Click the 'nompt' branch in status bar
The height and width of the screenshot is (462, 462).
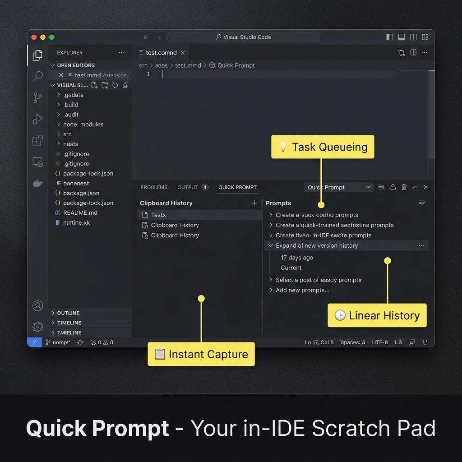coord(58,342)
